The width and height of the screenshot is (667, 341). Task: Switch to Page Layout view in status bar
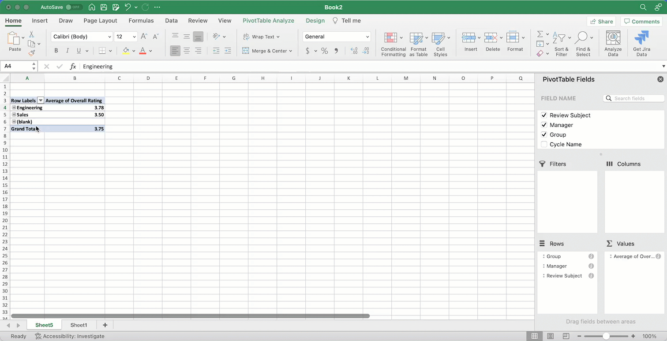coord(550,336)
